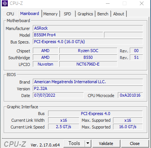Click the LPCIO vendor Nuvoton field

coord(45,64)
